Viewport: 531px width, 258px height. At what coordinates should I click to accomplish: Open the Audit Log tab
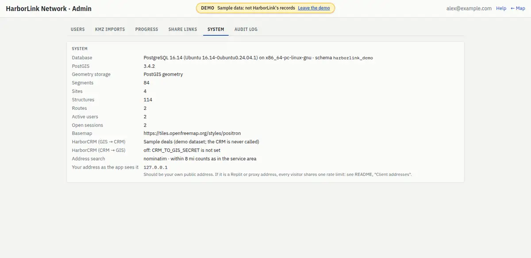pos(246,29)
